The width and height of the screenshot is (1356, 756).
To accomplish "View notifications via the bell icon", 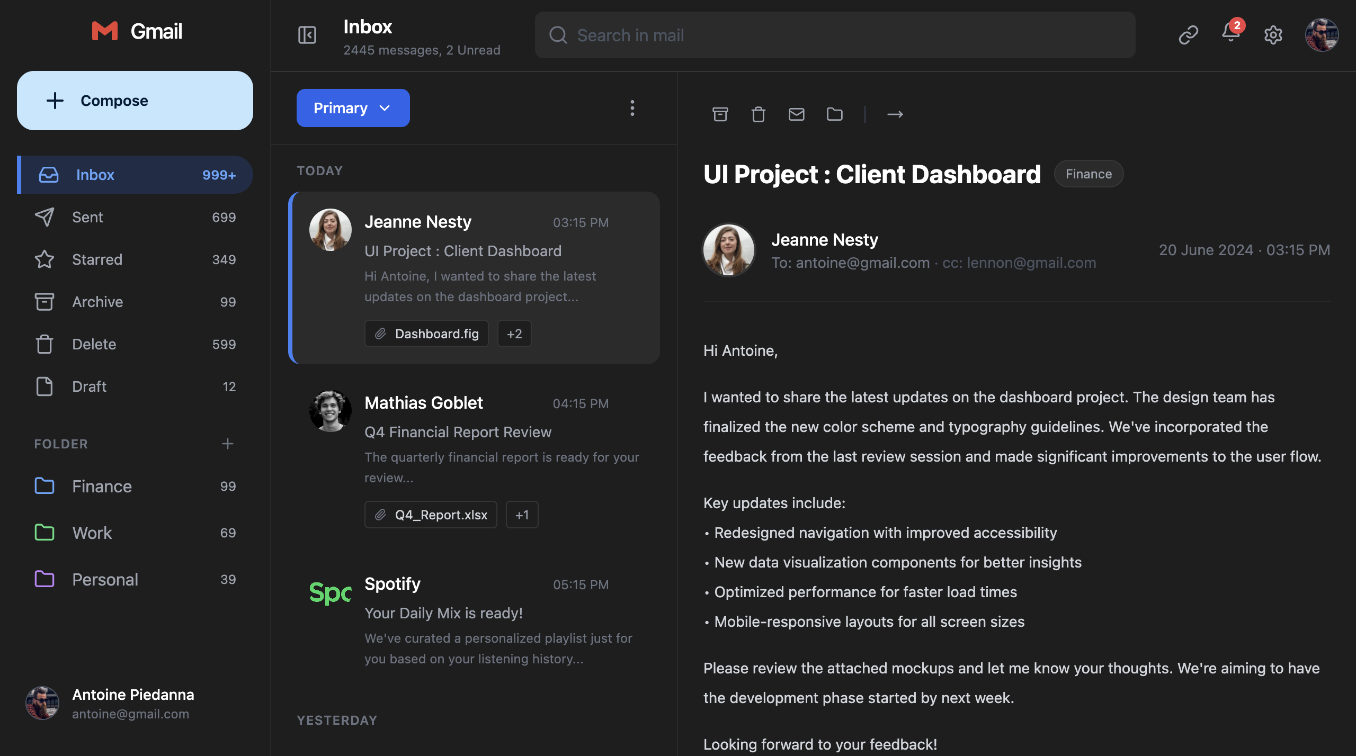I will (1229, 35).
